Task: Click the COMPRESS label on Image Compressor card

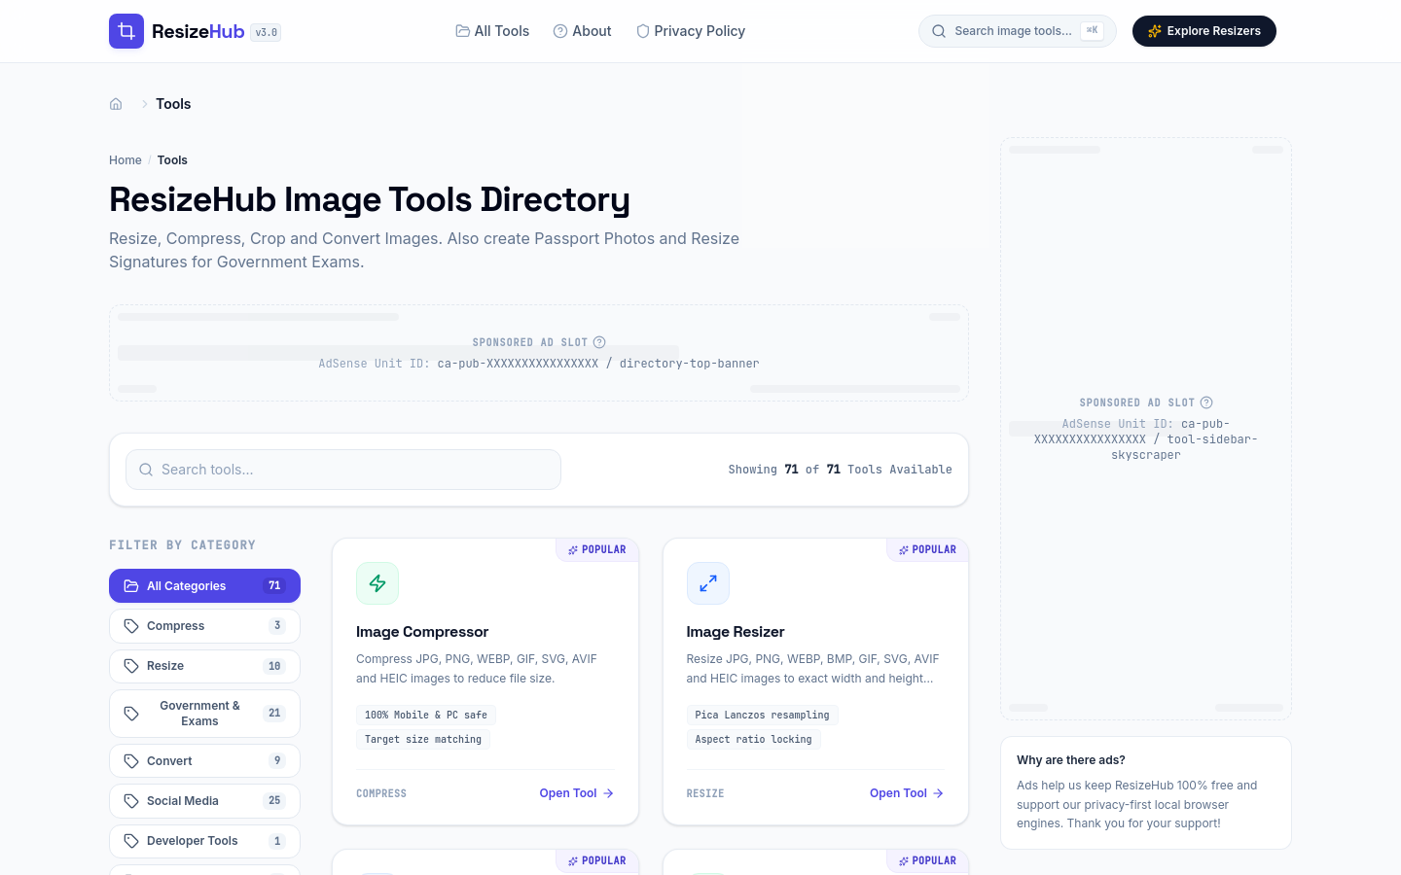Action: (x=381, y=794)
